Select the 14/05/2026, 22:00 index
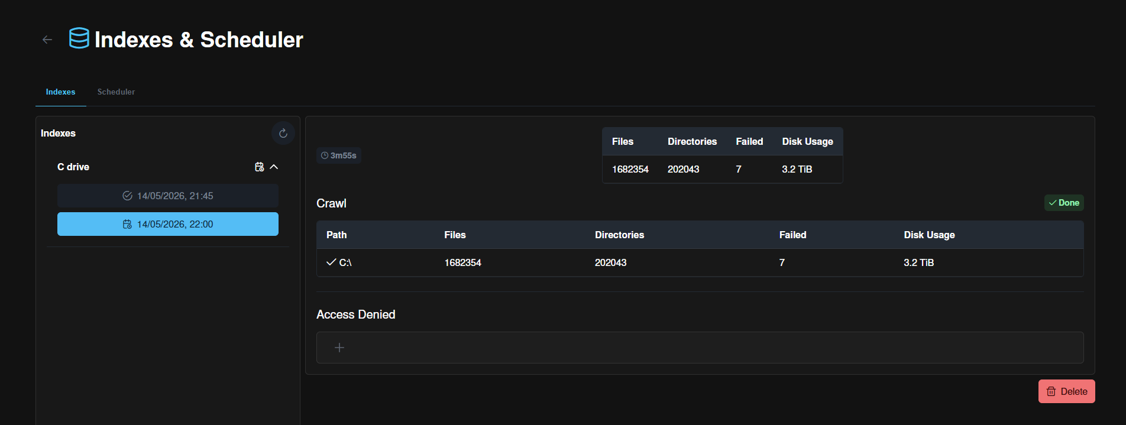1126x425 pixels. pyautogui.click(x=168, y=224)
